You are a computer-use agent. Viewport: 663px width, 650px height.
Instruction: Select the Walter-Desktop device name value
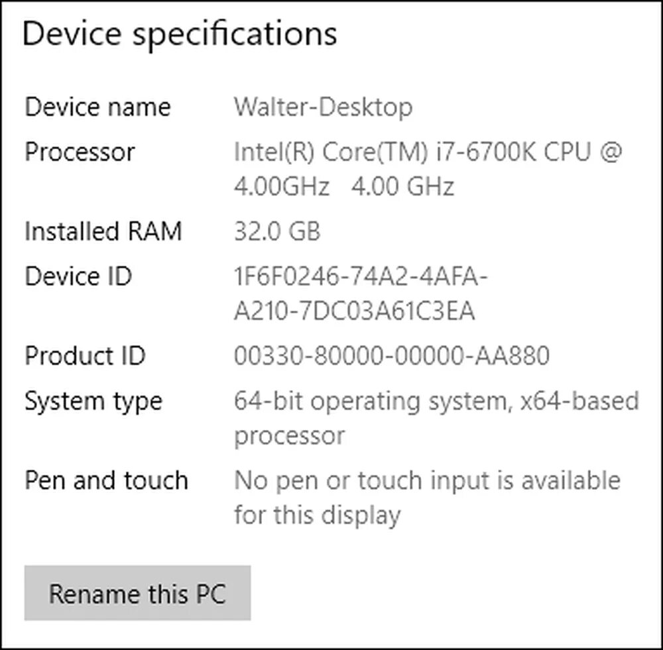pyautogui.click(x=323, y=107)
